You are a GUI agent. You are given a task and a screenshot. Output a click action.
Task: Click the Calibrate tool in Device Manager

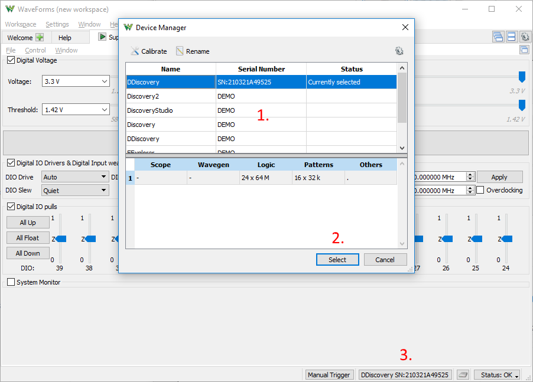click(x=149, y=51)
